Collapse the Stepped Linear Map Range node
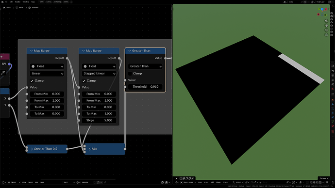Image resolution: width=335 pixels, height=188 pixels. pyautogui.click(x=84, y=51)
